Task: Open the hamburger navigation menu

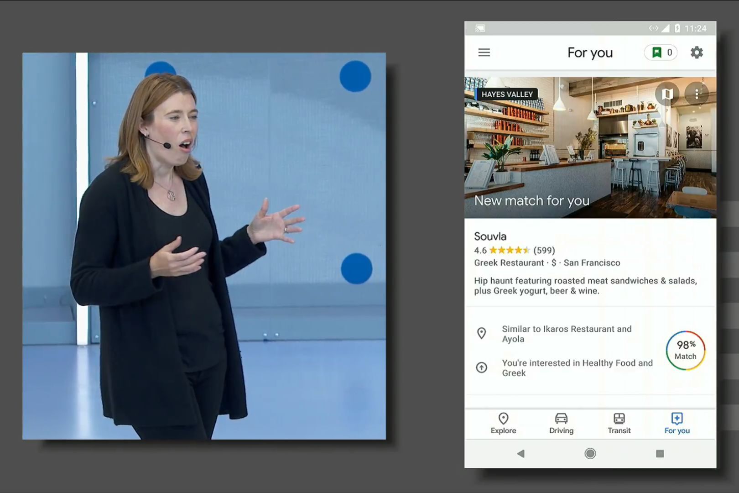Action: tap(484, 53)
